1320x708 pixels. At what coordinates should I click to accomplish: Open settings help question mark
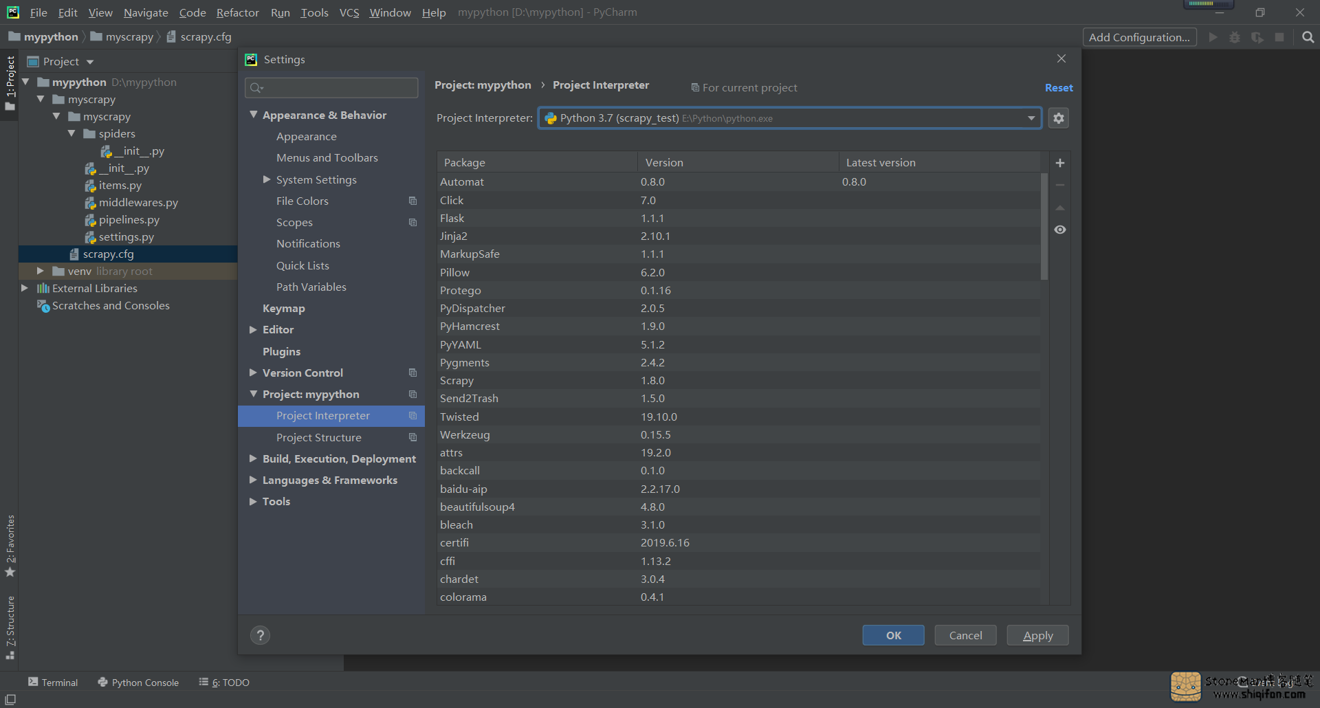click(261, 635)
